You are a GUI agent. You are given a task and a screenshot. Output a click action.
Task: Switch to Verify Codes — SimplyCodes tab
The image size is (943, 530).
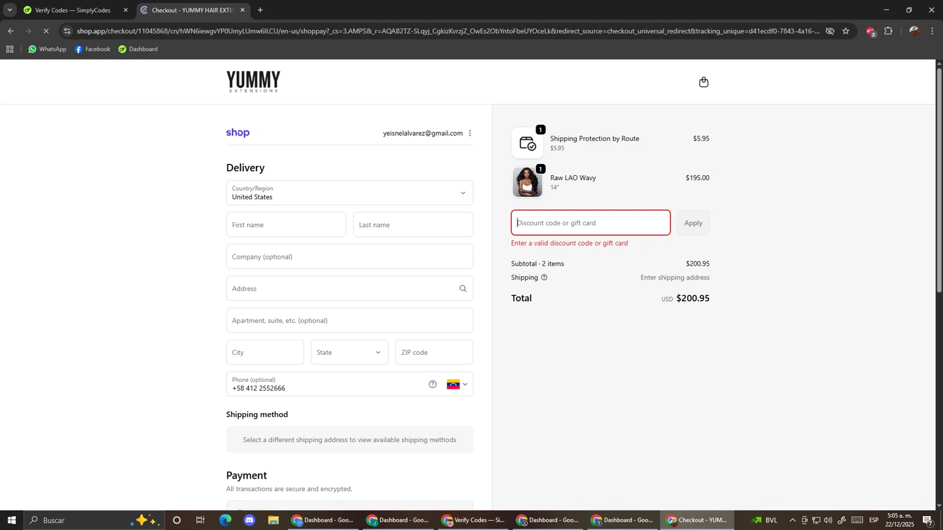(x=73, y=10)
